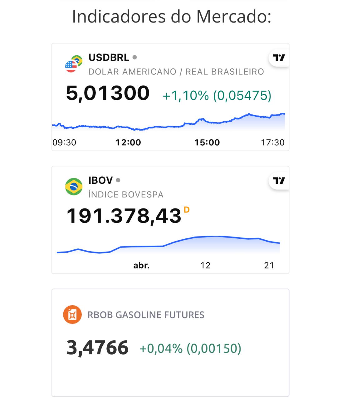This screenshot has height=400, width=342.
Task: Open the USDBRL symbol link
Action: point(109,57)
